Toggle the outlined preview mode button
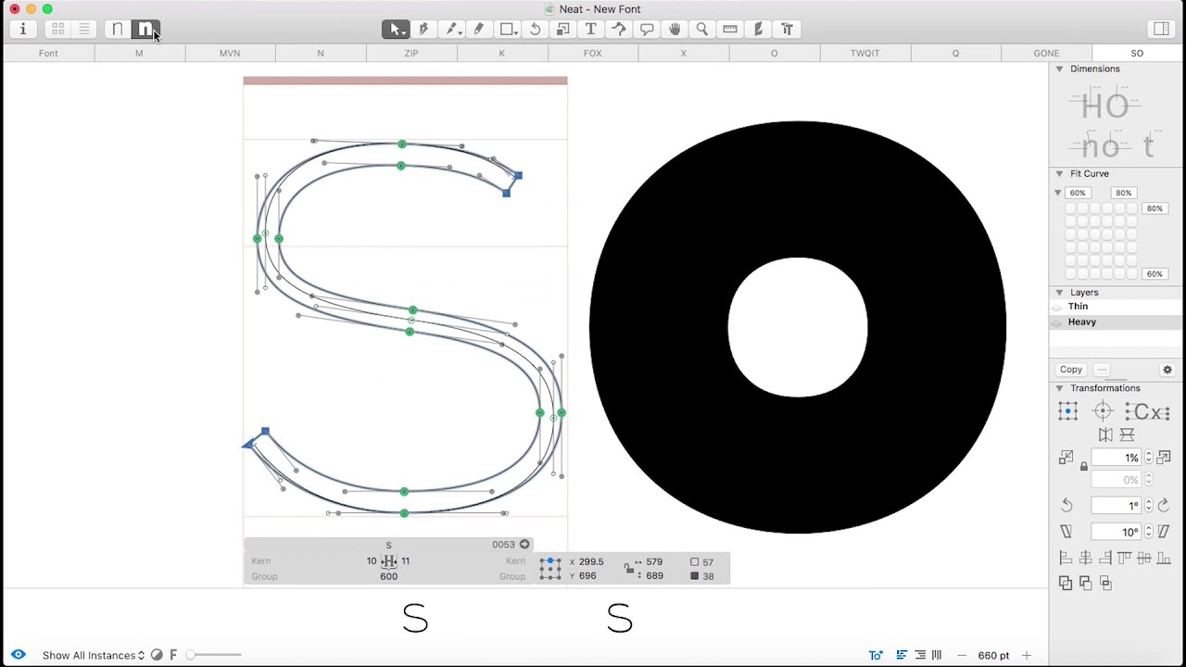Screen dimensions: 1186x667 coord(118,30)
